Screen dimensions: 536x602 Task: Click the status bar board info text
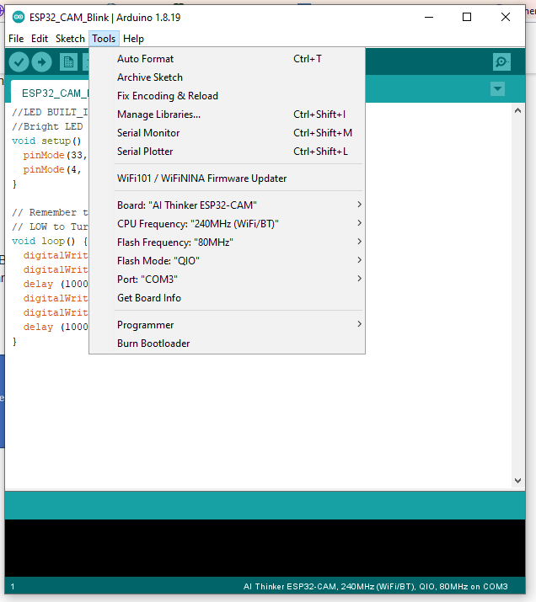[375, 586]
